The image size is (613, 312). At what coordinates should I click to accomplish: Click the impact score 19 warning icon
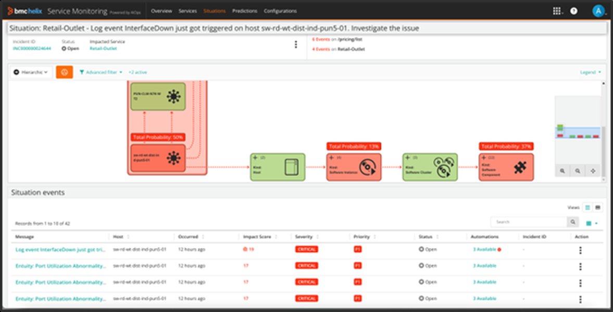245,249
